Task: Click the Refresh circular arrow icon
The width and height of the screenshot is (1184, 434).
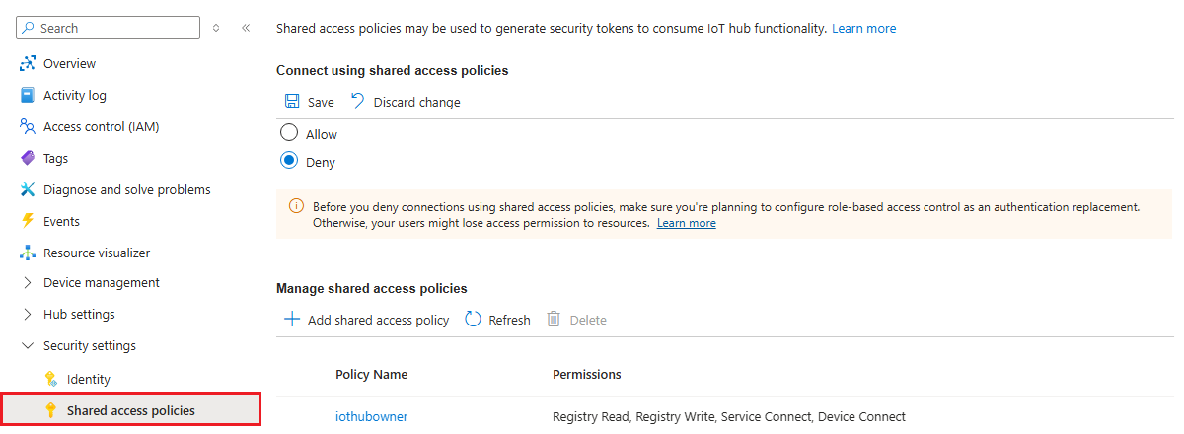Action: [473, 320]
